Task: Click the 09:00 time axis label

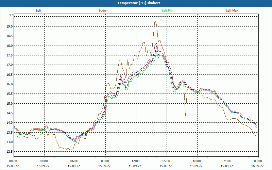Action: (x=105, y=161)
